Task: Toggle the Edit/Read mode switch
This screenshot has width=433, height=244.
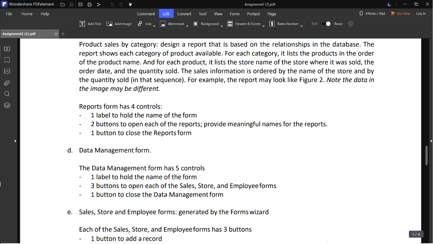Action: [326, 24]
